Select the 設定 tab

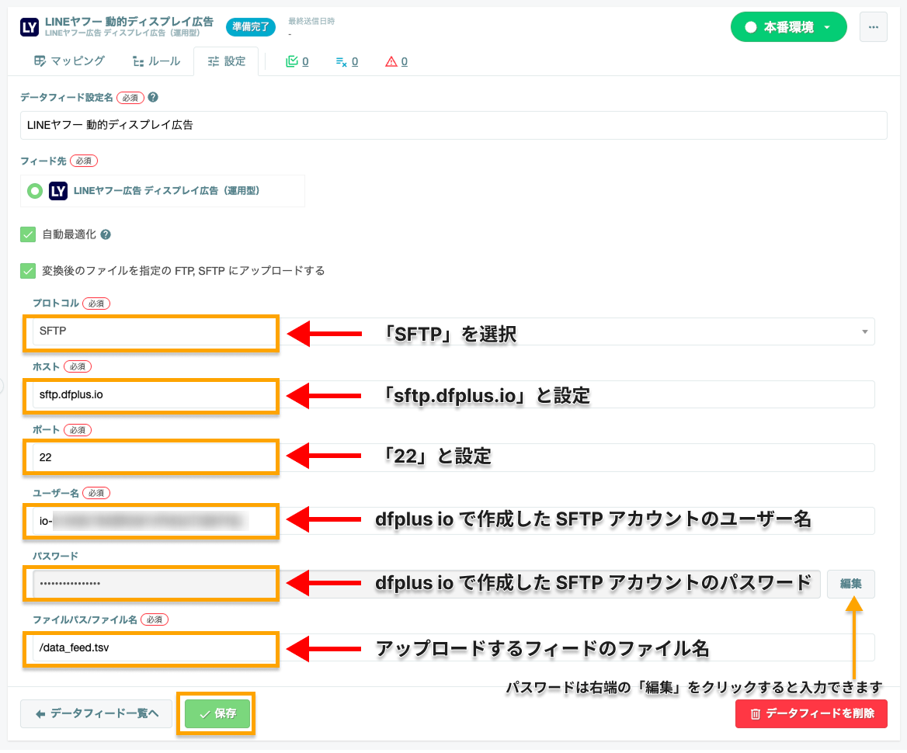(x=227, y=61)
